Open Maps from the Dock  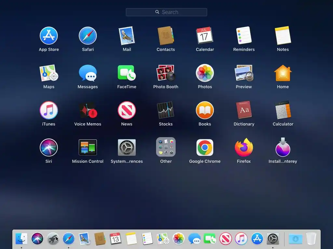click(163, 239)
